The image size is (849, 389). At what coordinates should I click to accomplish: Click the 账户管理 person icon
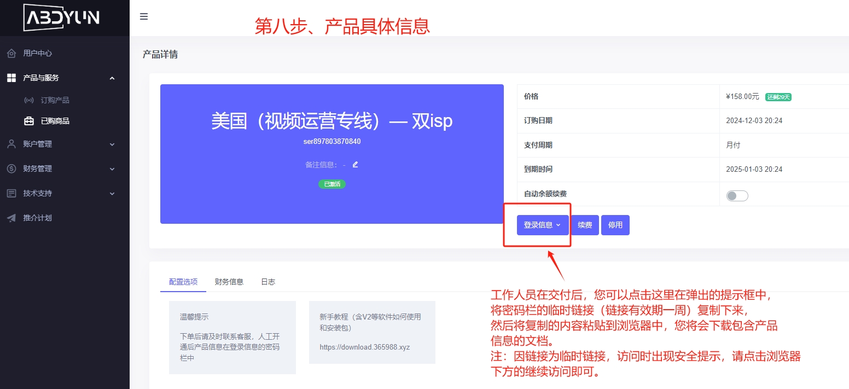click(11, 144)
